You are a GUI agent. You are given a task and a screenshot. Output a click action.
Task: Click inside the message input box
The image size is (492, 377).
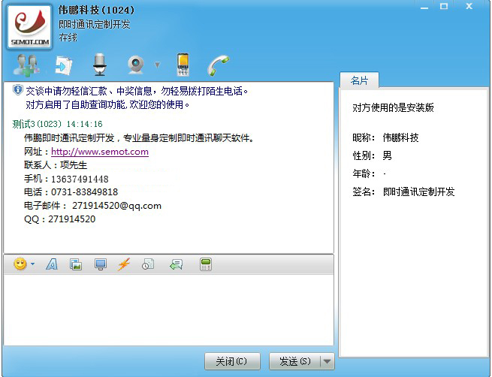[168, 310]
